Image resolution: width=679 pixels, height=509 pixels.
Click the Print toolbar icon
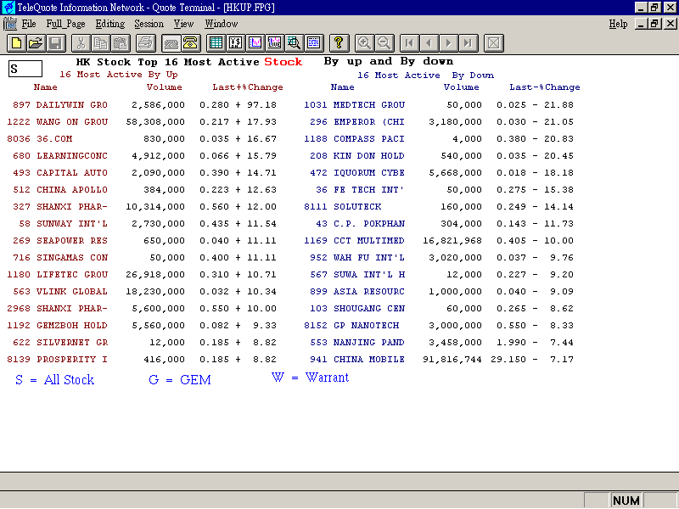point(145,43)
